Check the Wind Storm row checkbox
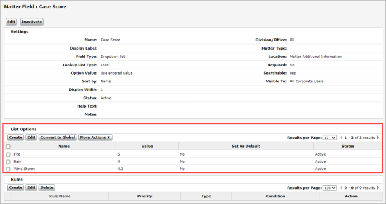 (8, 169)
